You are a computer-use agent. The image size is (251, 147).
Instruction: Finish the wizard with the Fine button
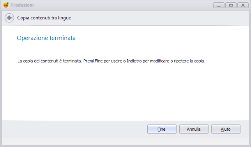(x=162, y=129)
